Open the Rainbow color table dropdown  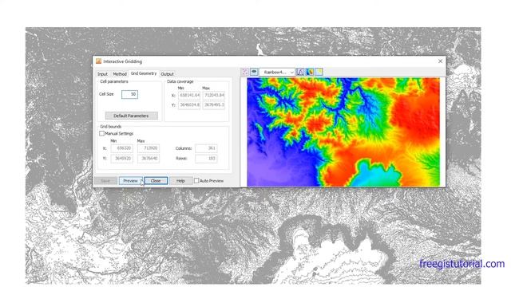click(x=277, y=72)
